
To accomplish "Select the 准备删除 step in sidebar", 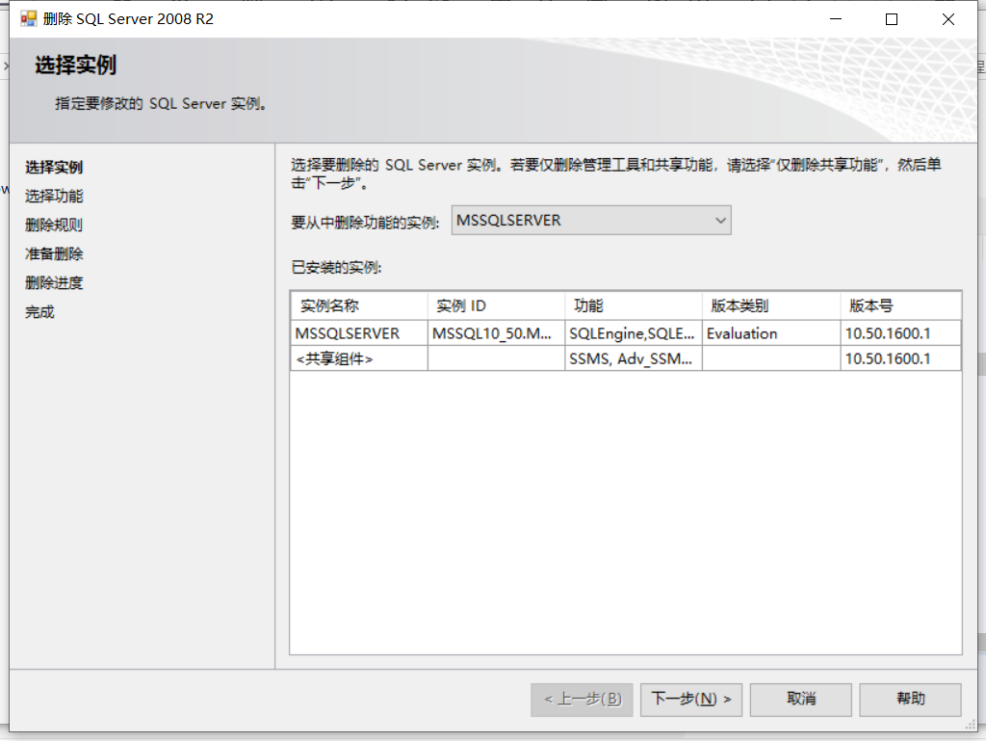I will point(54,254).
